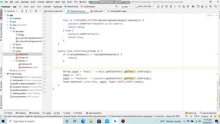Open the OPPO CPH1969 device dropdown
Screen dimensions: 220x124
(x=144, y=7)
